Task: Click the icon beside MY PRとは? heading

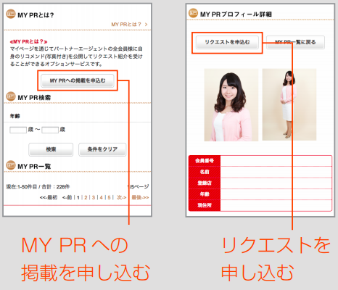Action: [11, 14]
